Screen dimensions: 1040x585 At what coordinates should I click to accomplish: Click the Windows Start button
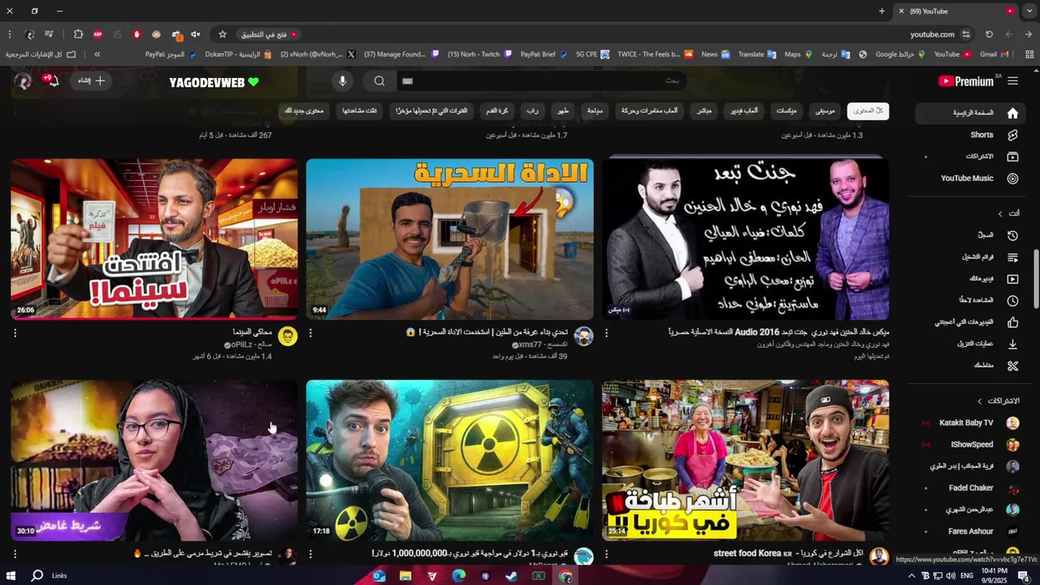click(11, 576)
